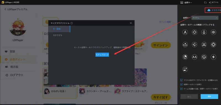Click the 保存 button
221x105 pixels.
coord(209,96)
